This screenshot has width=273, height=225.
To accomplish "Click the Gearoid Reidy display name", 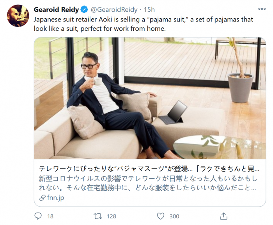I will pyautogui.click(x=56, y=9).
